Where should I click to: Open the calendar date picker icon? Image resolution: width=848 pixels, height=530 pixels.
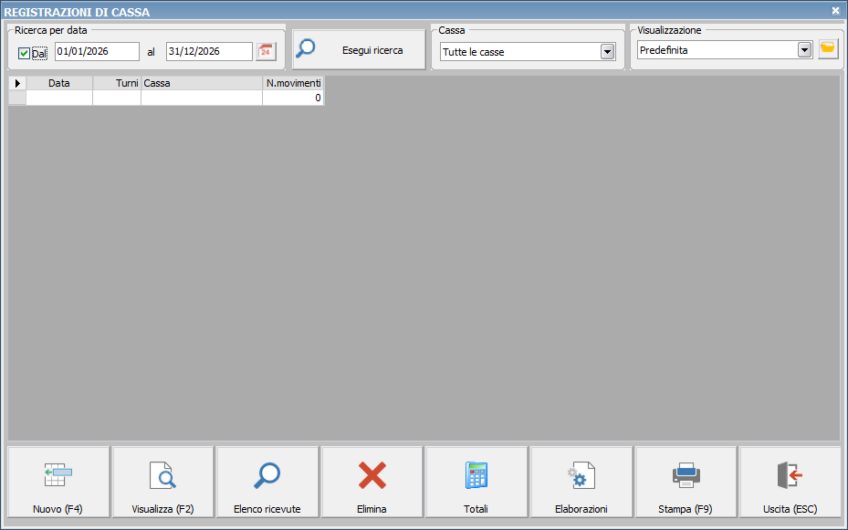[266, 51]
